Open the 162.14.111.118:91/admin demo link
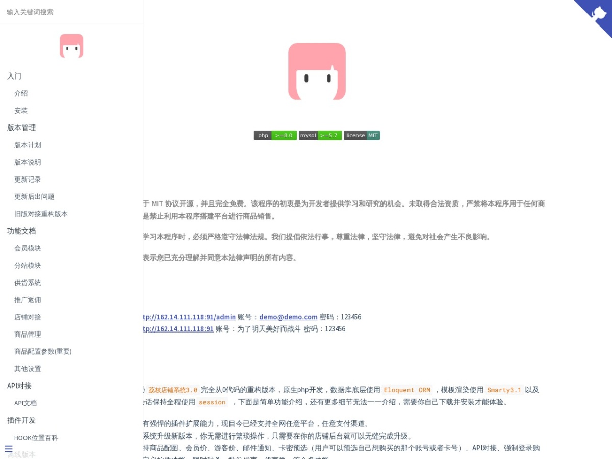612x459 pixels. pyautogui.click(x=189, y=317)
